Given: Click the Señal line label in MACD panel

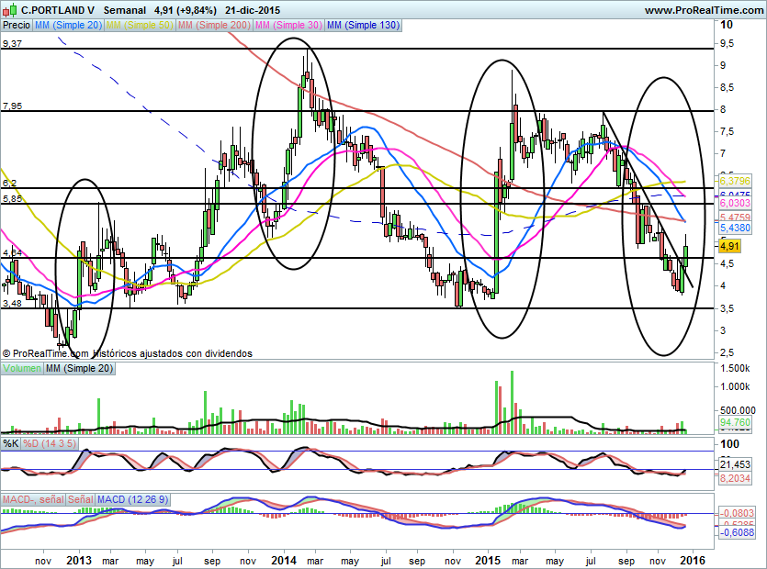Looking at the screenshot, I should [x=81, y=499].
